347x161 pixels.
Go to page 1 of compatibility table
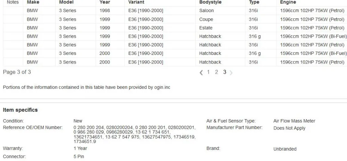coord(208,72)
